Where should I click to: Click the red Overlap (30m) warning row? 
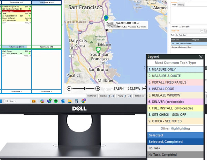click(x=17, y=11)
